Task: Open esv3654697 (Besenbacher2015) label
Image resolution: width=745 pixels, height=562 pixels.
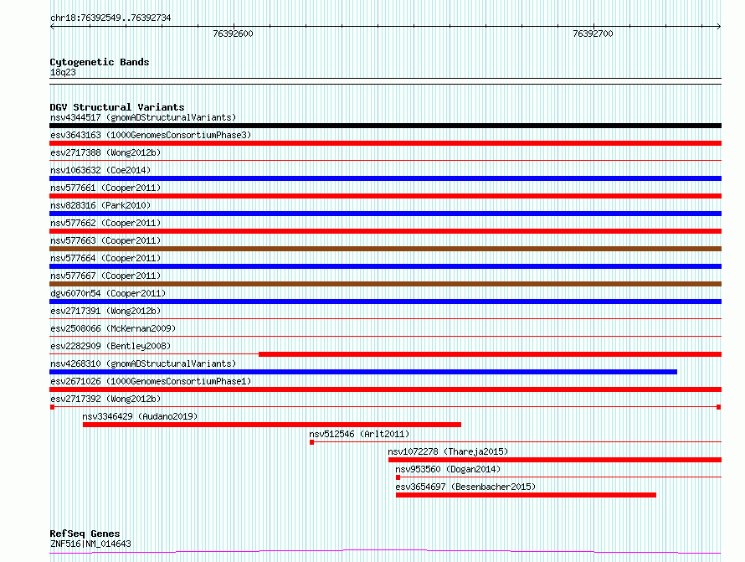Action: [x=465, y=487]
